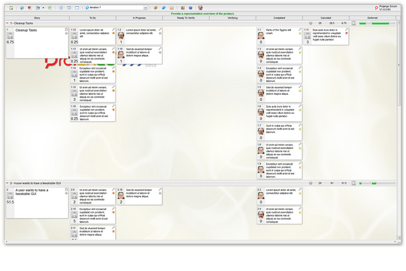Click the people icon in Cleanup Tasks summary row

click(353, 23)
